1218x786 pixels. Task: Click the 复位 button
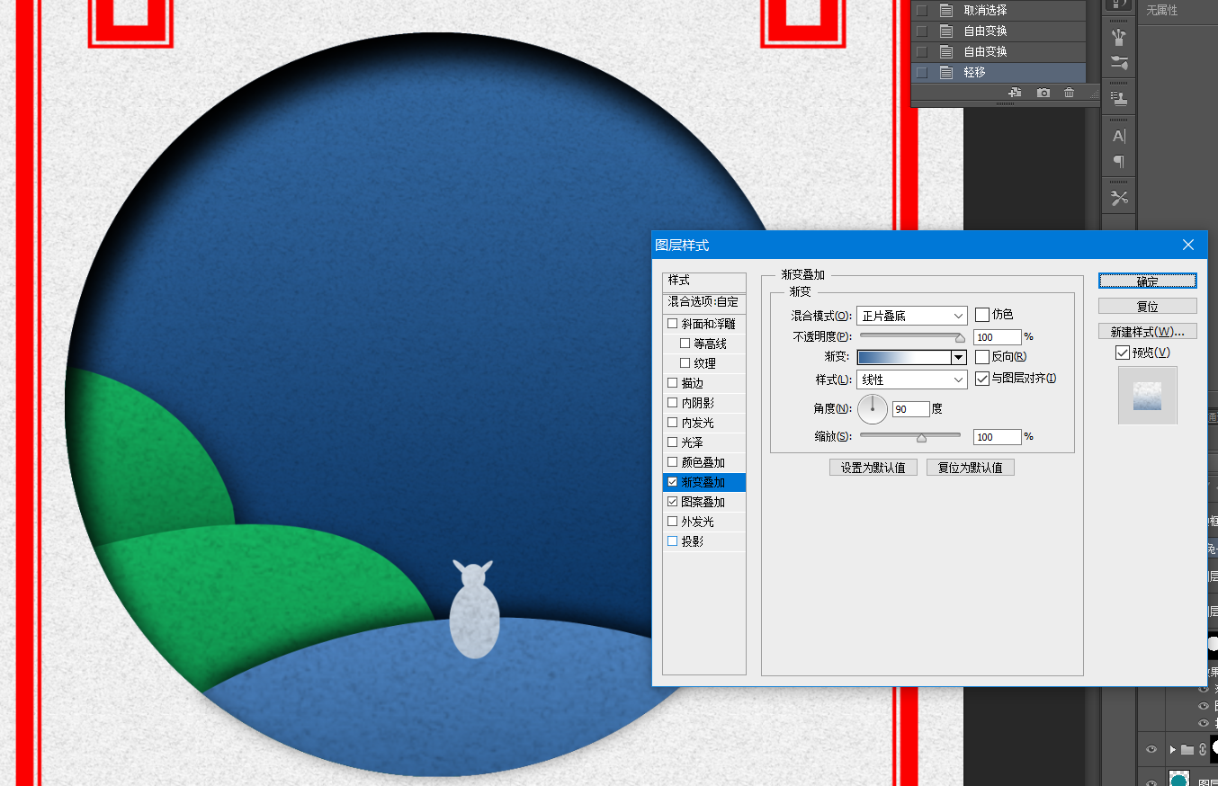point(1148,307)
